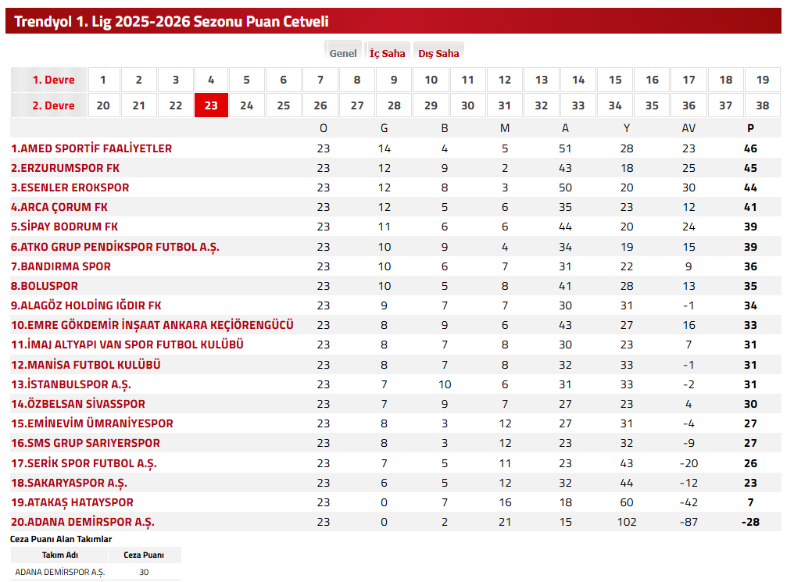Switch to the İç Saha tab
794x582 pixels.
pyautogui.click(x=388, y=53)
